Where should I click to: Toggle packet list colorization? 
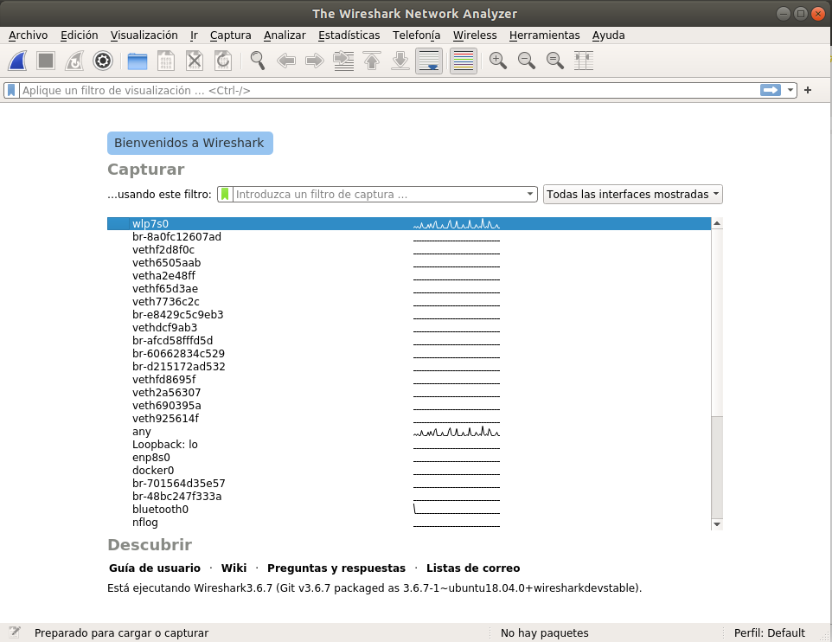(x=464, y=61)
